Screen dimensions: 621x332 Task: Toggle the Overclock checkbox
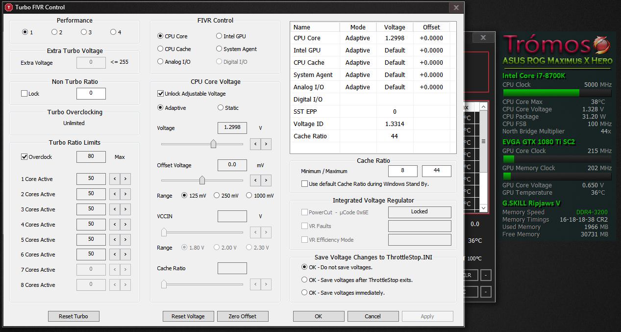[x=25, y=157]
